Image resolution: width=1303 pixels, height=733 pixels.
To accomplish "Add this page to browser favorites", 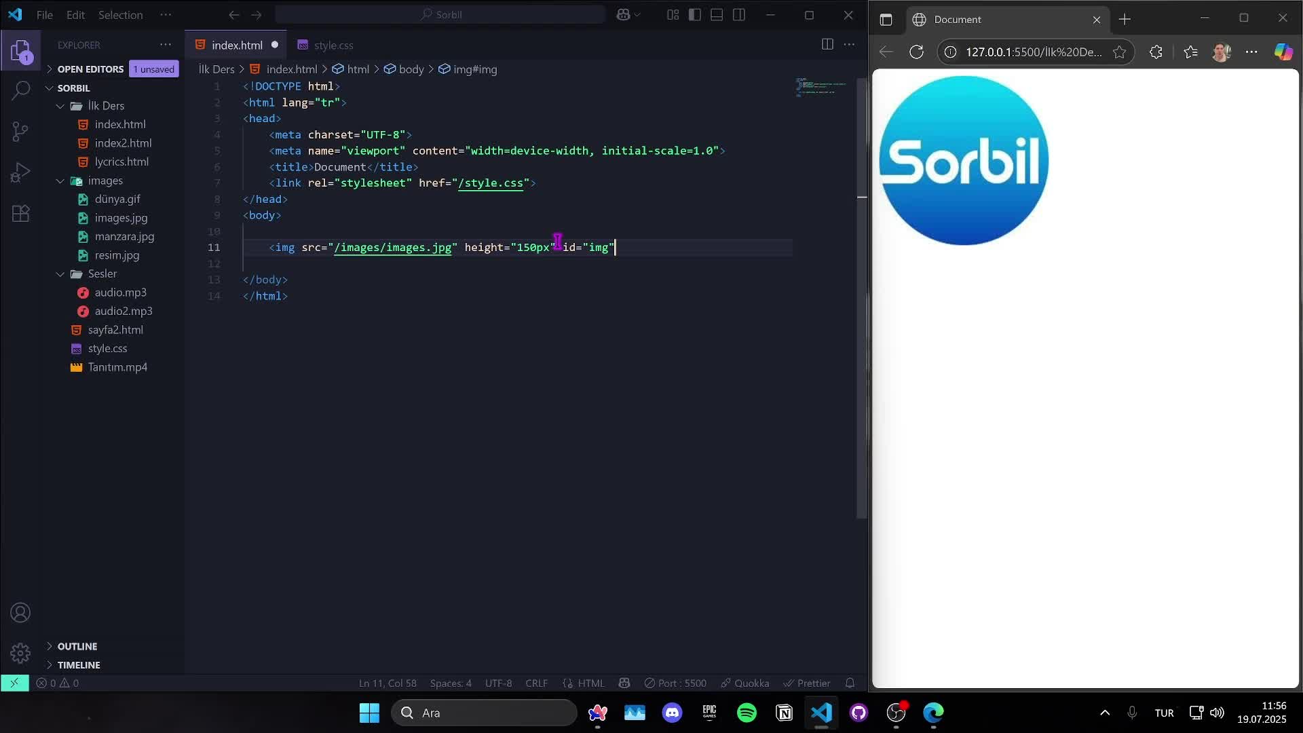I will tap(1120, 52).
